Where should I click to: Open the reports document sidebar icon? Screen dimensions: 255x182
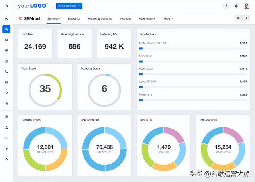click(x=6, y=117)
